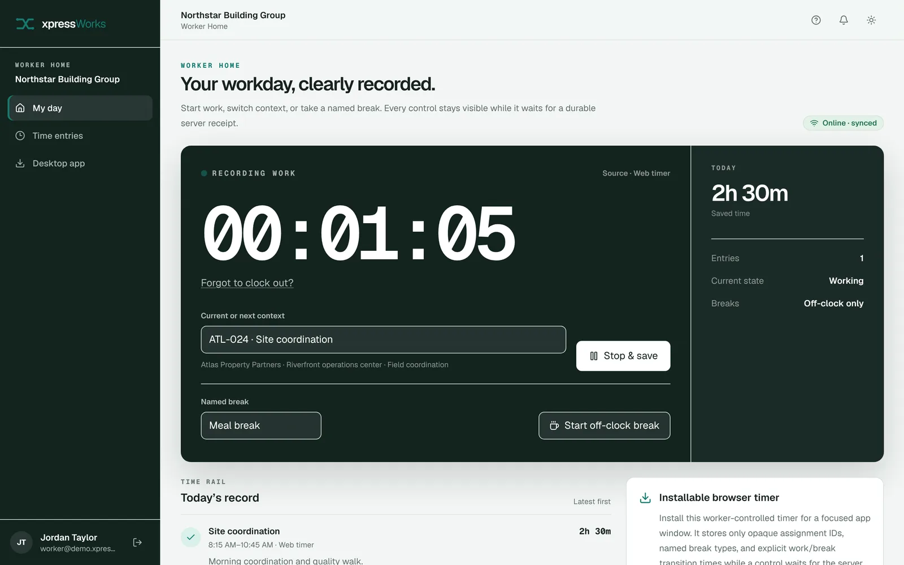This screenshot has width=904, height=565.
Task: Click the Today's record heading
Action: coord(220,498)
